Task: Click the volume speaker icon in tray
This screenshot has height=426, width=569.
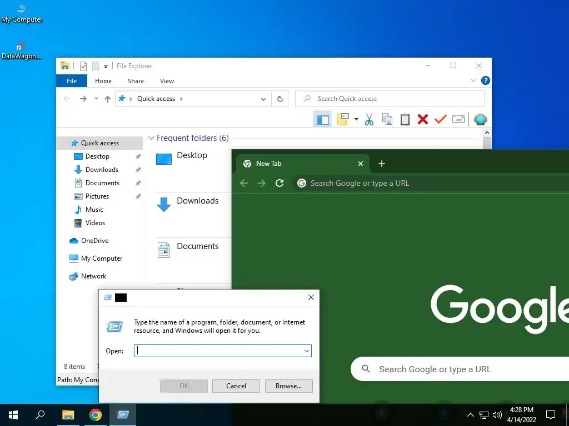Action: pos(497,415)
